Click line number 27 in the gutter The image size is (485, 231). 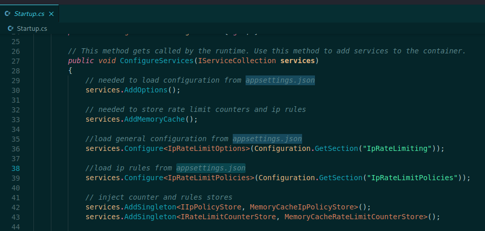[15, 61]
